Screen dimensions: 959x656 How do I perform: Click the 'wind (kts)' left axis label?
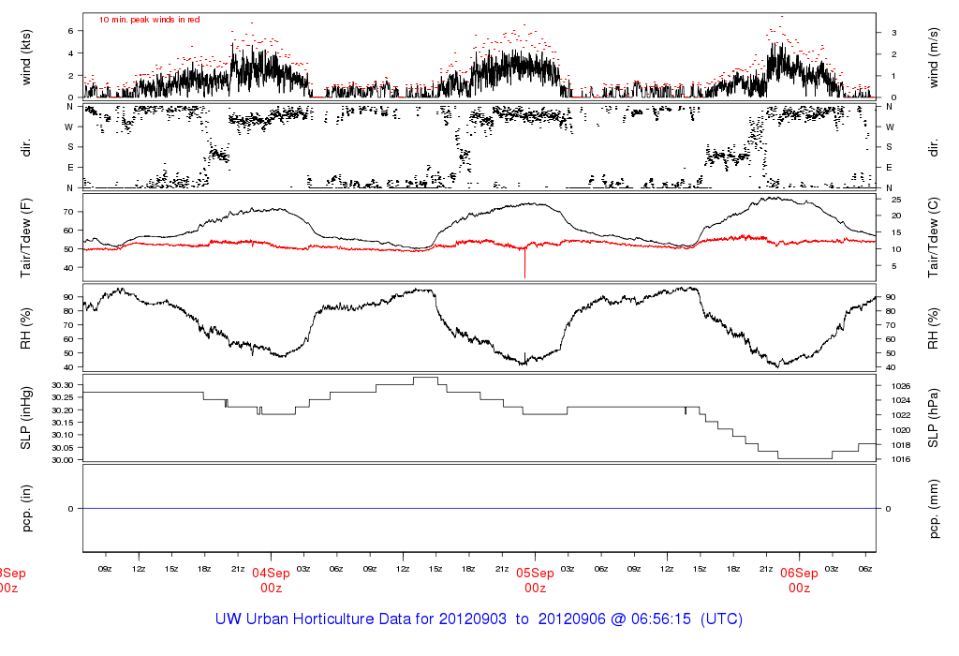click(26, 52)
